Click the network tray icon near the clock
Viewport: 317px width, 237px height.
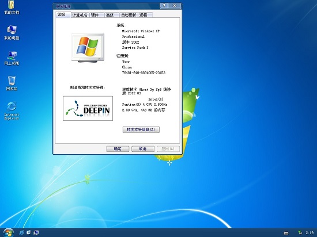coord(300,233)
